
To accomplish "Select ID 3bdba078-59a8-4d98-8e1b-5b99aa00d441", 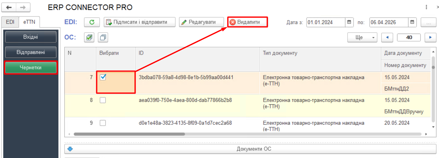I will 186,77.
